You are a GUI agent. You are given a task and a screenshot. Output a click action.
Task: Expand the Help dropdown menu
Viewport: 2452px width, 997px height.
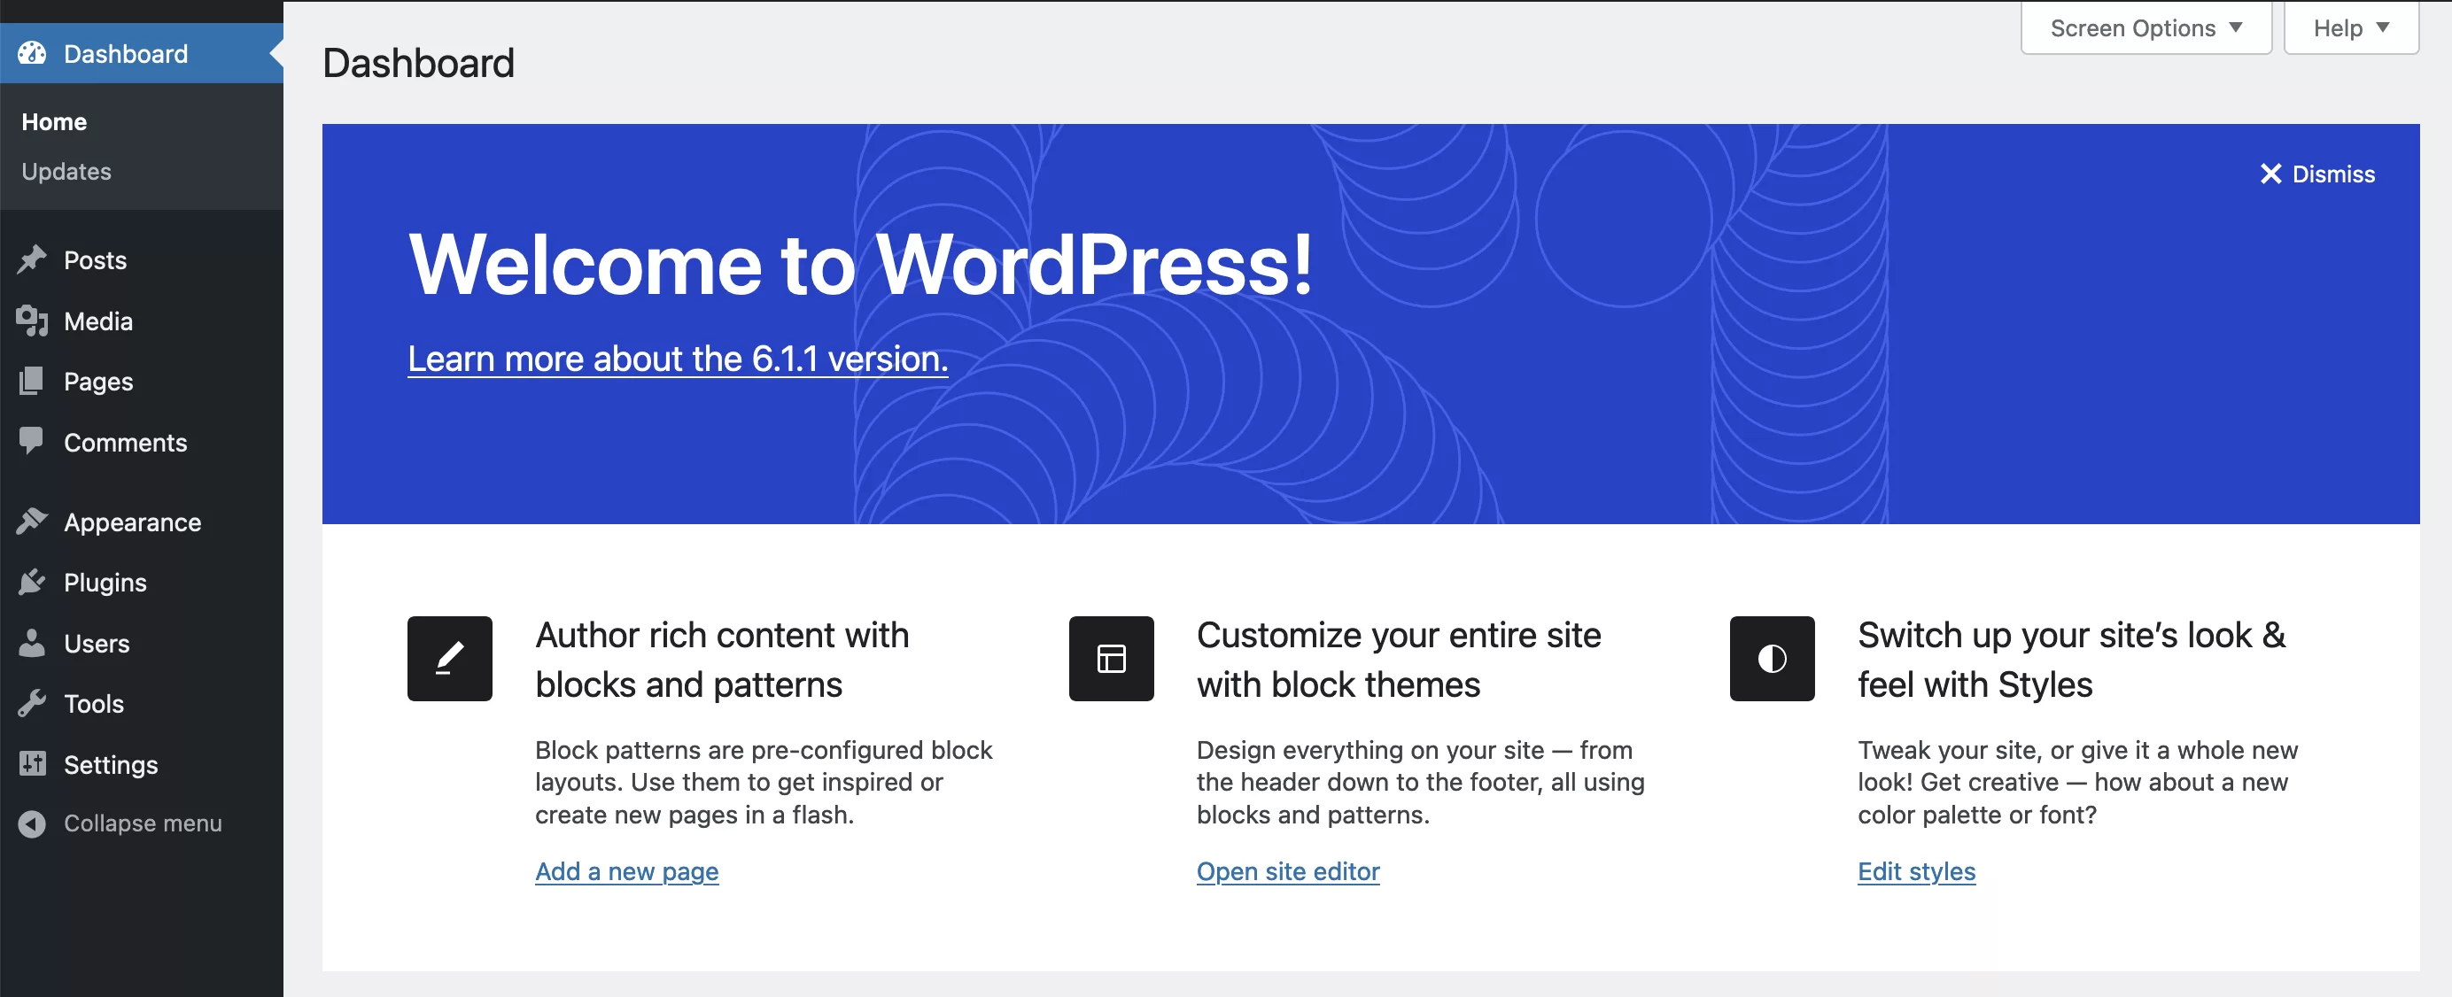2350,27
